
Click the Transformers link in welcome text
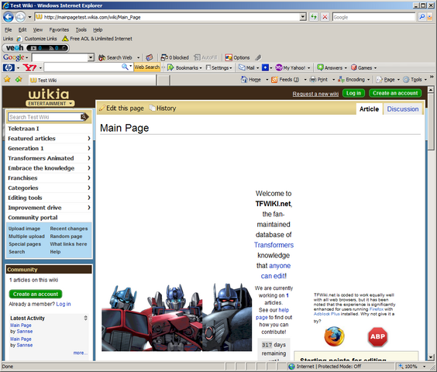tap(274, 245)
